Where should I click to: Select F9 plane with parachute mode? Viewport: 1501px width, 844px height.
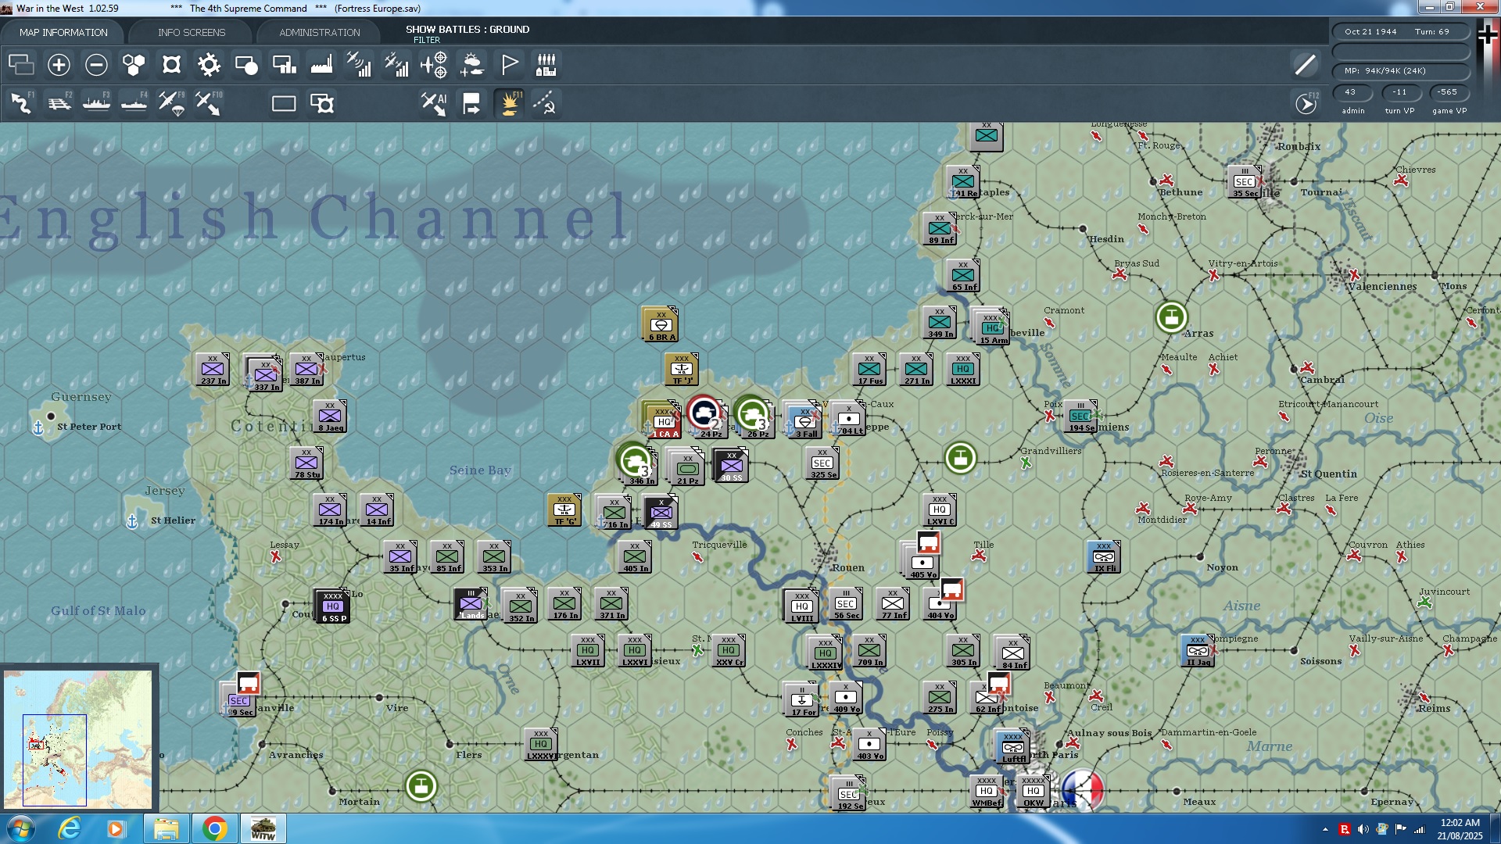pos(171,103)
